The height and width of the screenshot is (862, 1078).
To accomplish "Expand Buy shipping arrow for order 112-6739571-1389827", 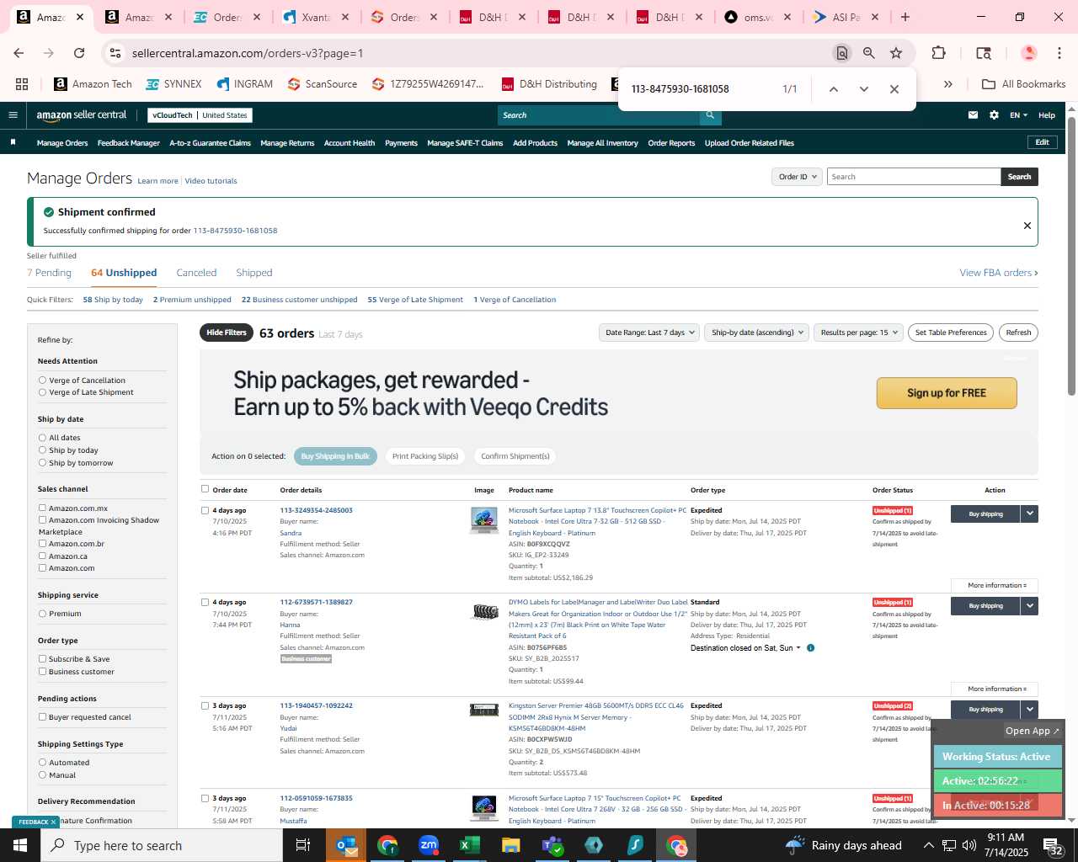I will pos(1029,605).
